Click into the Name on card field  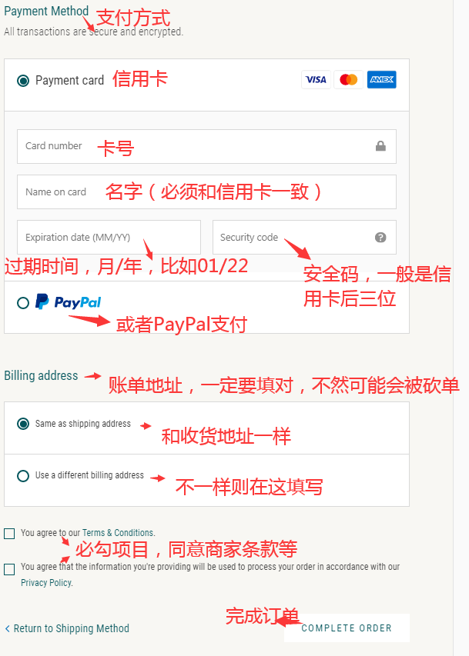pyautogui.click(x=206, y=192)
